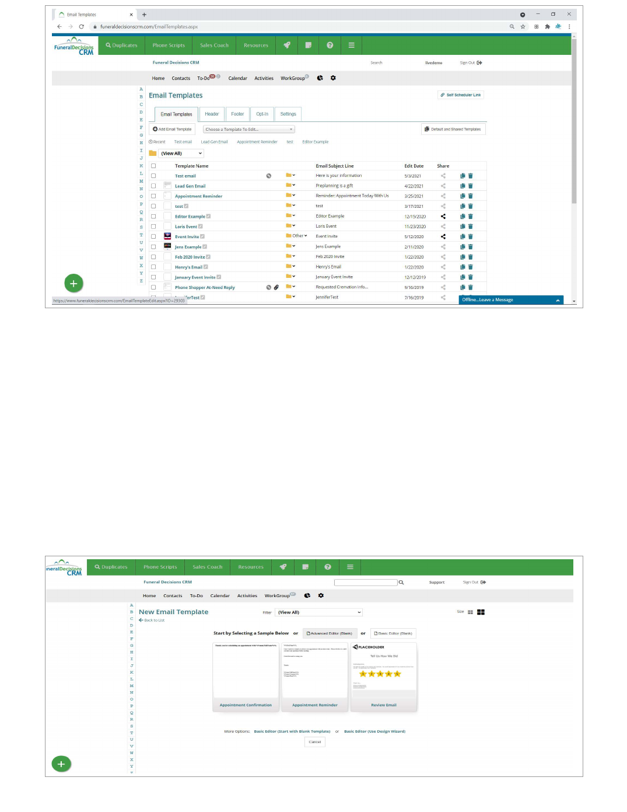This screenshot has width=627, height=812.
Task: Click the "Add Email Template" button
Action: [x=173, y=130]
